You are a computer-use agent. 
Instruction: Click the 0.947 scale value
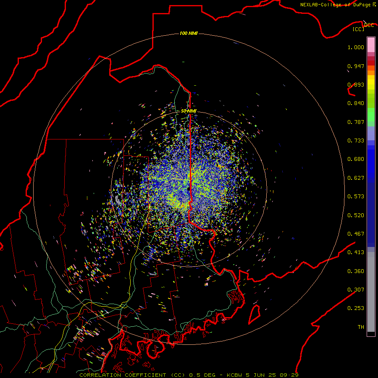(356, 66)
